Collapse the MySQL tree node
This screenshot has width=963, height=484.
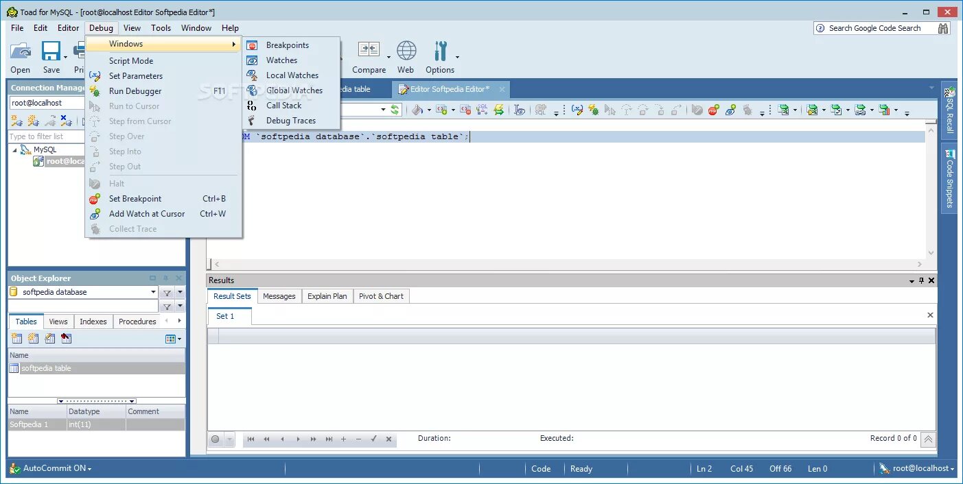(15, 149)
